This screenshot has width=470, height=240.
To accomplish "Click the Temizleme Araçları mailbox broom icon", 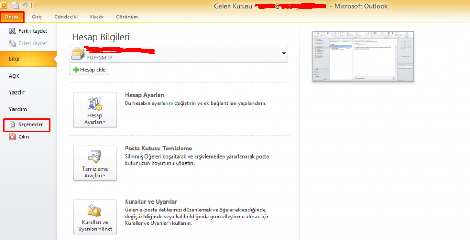I will pos(95,157).
